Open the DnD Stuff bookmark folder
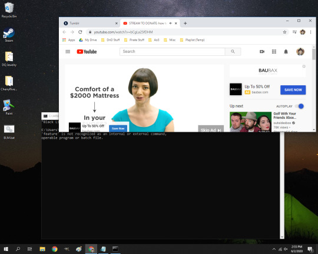318x254 pixels. click(110, 40)
